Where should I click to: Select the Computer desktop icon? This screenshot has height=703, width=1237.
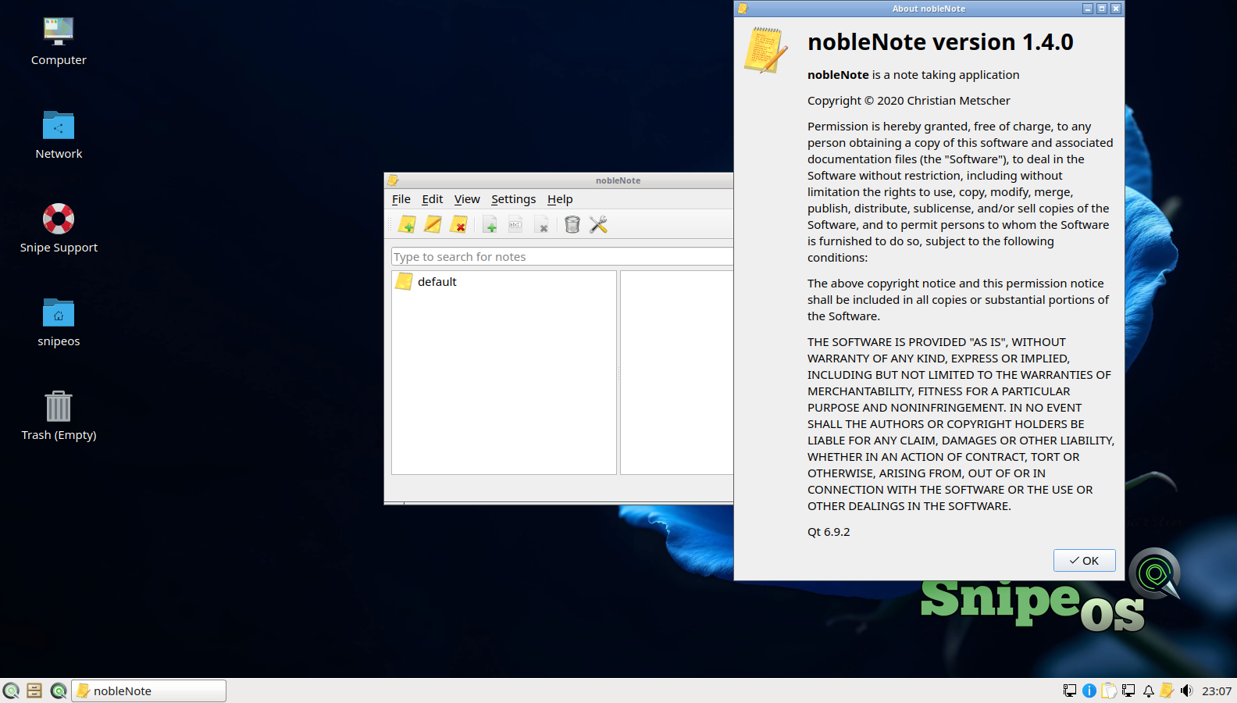coord(59,41)
